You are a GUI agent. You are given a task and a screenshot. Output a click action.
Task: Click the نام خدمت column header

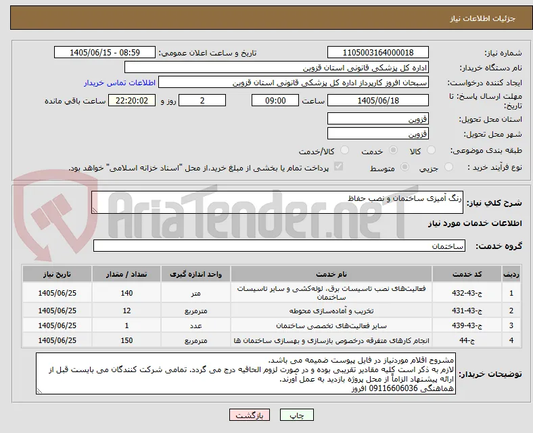click(x=331, y=274)
